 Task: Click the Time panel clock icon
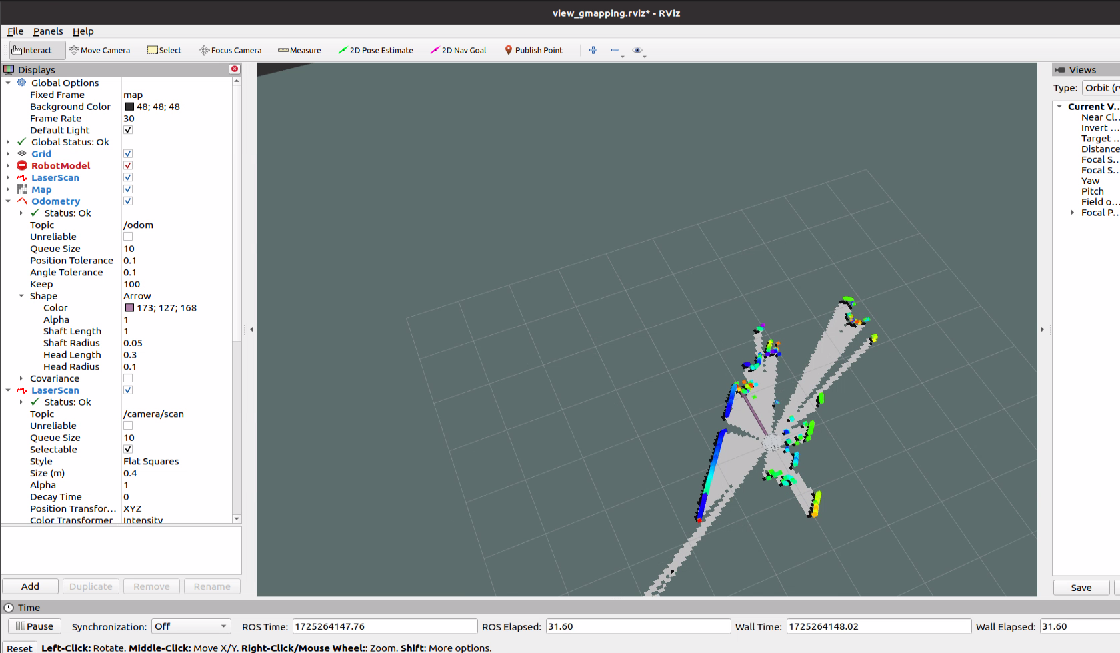9,608
